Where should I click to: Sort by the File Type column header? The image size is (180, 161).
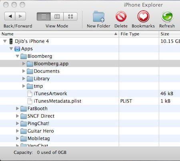(139, 34)
